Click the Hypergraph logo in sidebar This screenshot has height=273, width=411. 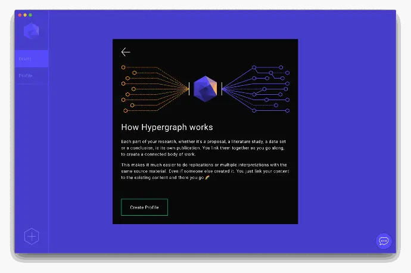31,31
